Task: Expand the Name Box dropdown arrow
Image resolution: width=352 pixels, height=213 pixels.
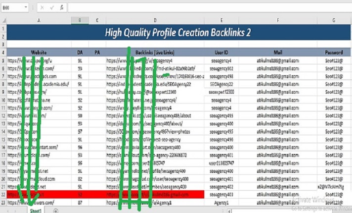Action: coord(25,8)
